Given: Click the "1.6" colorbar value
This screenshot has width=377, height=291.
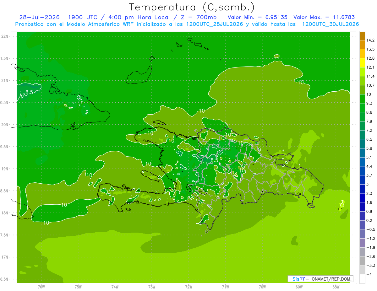Looking at the screenshot, I should tap(369, 202).
